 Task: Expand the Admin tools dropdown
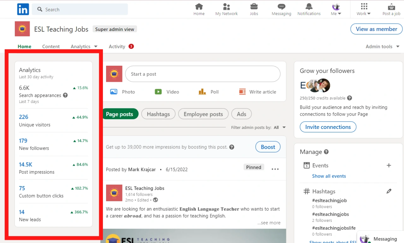coord(383,46)
